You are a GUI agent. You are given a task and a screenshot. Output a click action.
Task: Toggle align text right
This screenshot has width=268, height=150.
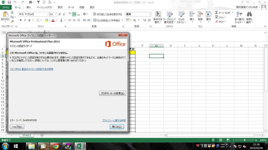[x=79, y=20]
